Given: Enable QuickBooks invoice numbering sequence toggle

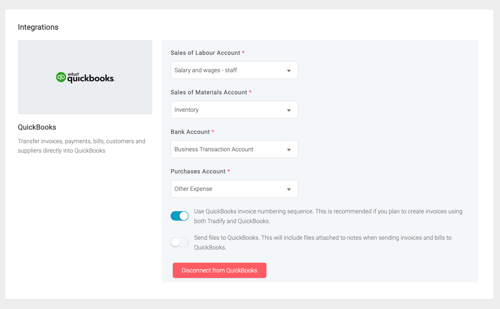Looking at the screenshot, I should tap(180, 215).
